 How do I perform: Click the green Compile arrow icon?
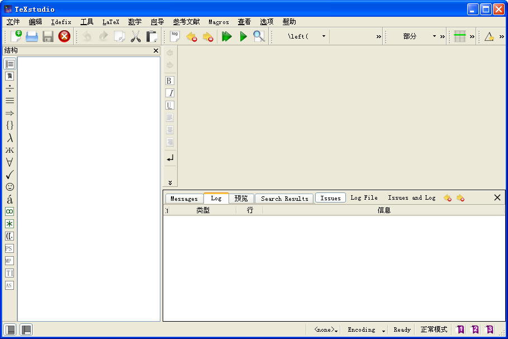[243, 36]
